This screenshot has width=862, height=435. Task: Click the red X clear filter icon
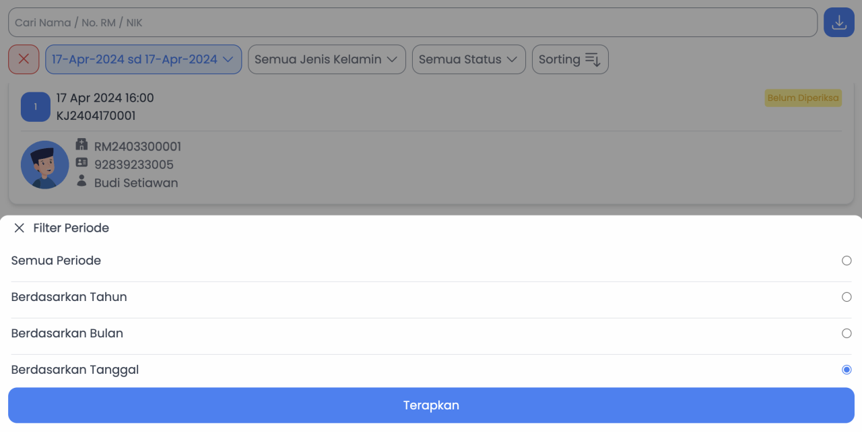24,59
